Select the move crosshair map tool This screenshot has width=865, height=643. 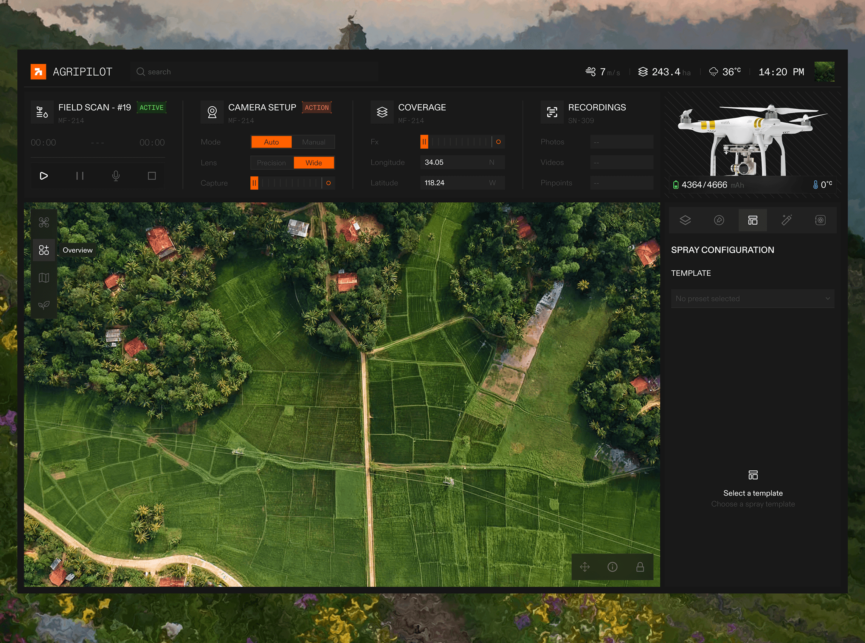[584, 567]
